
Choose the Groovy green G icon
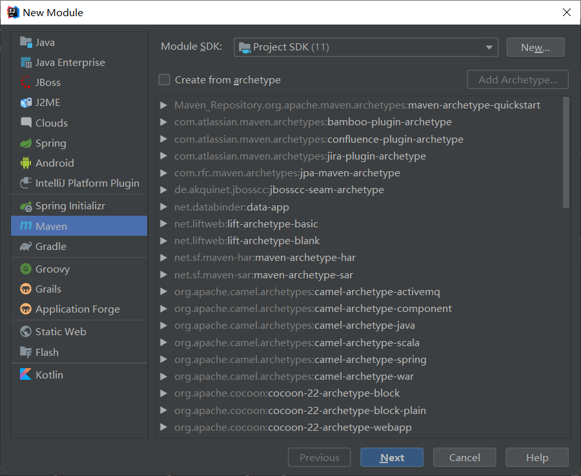26,269
